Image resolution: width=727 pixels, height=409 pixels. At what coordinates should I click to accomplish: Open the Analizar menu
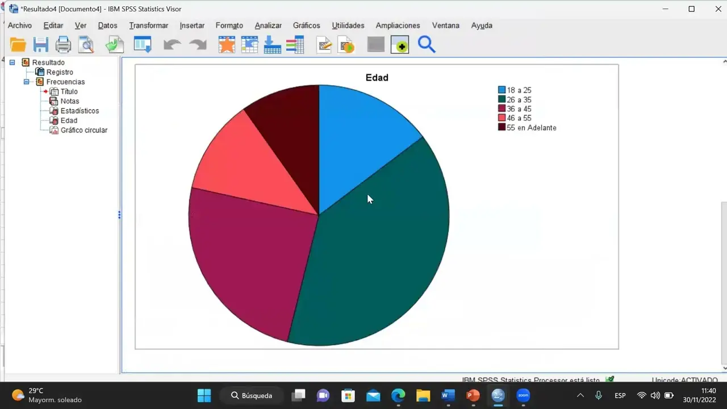coord(268,26)
